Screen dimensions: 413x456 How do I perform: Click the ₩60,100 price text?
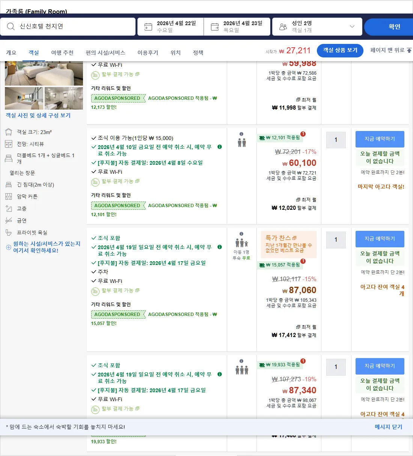coord(299,163)
